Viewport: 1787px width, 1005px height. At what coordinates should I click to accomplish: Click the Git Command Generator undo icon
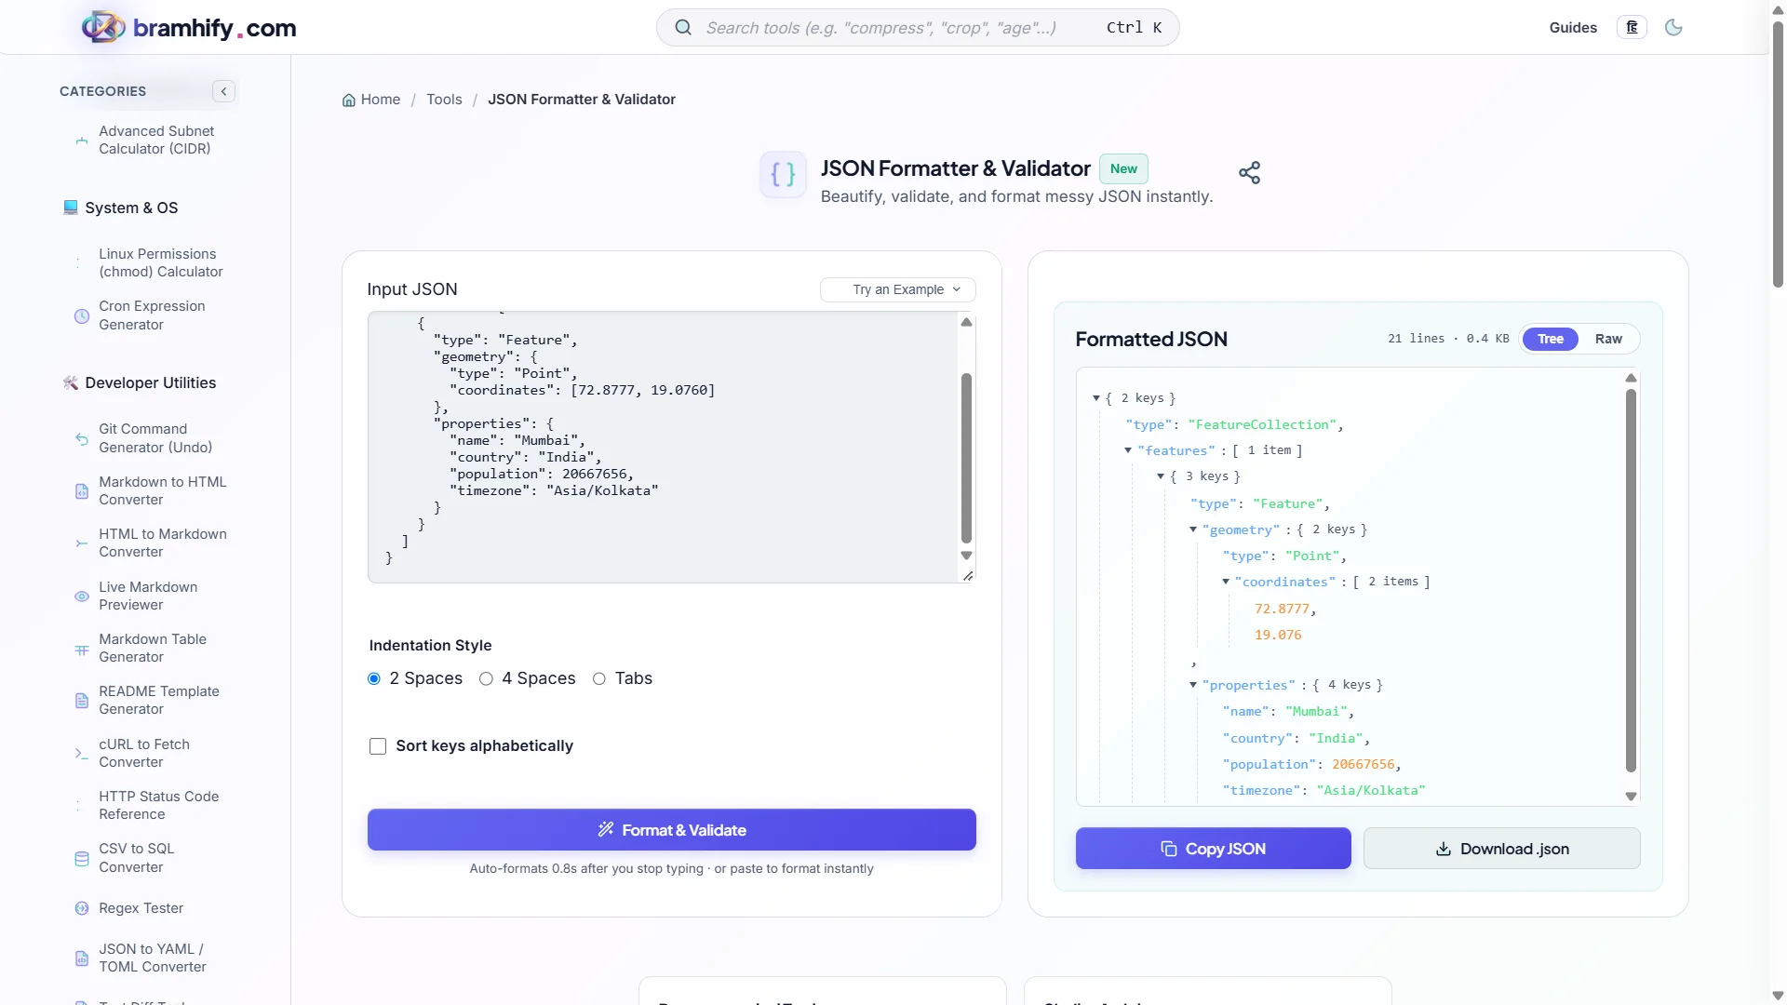(82, 439)
